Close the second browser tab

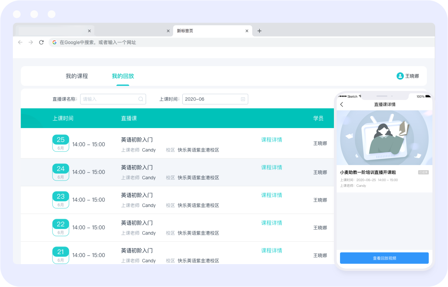(168, 31)
